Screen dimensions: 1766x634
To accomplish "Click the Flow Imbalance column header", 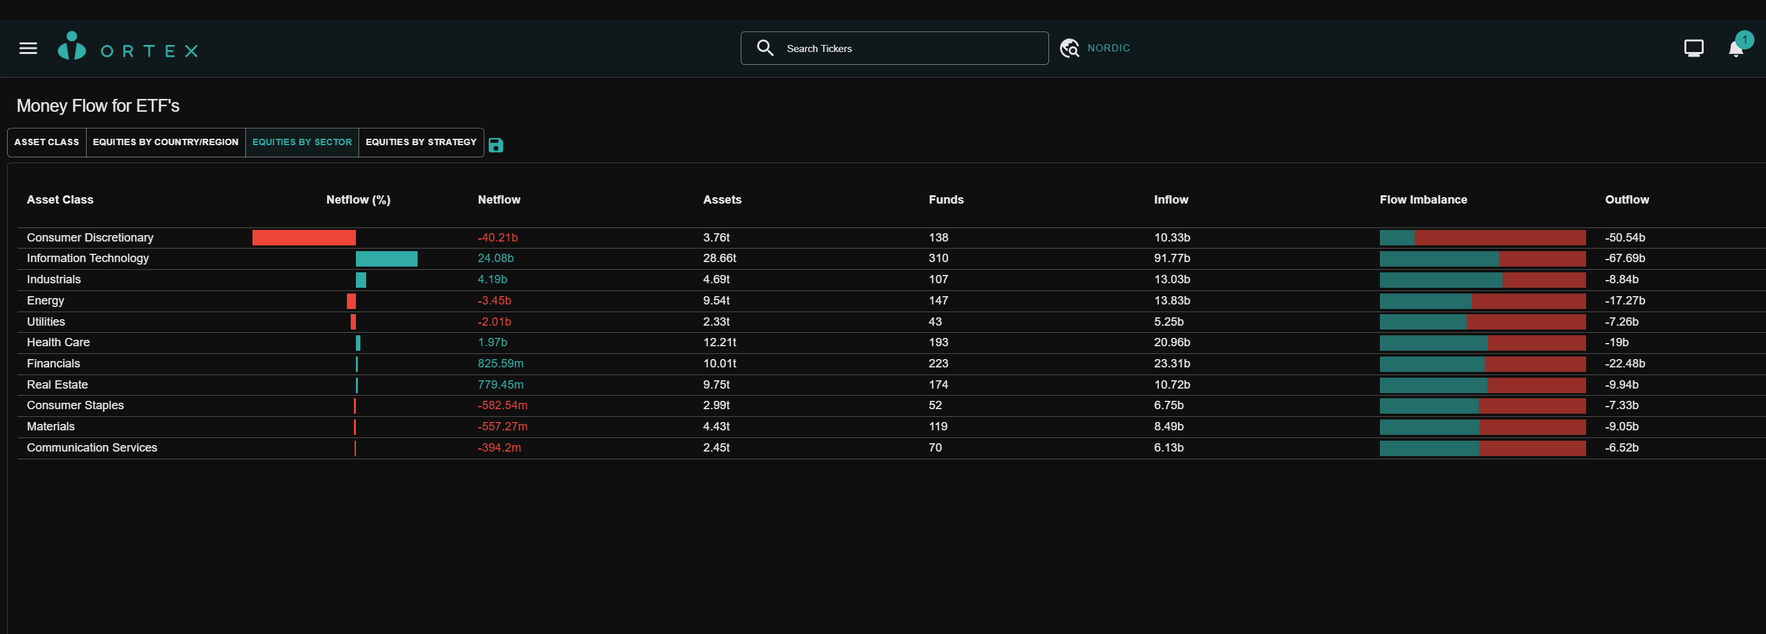I will (x=1422, y=200).
